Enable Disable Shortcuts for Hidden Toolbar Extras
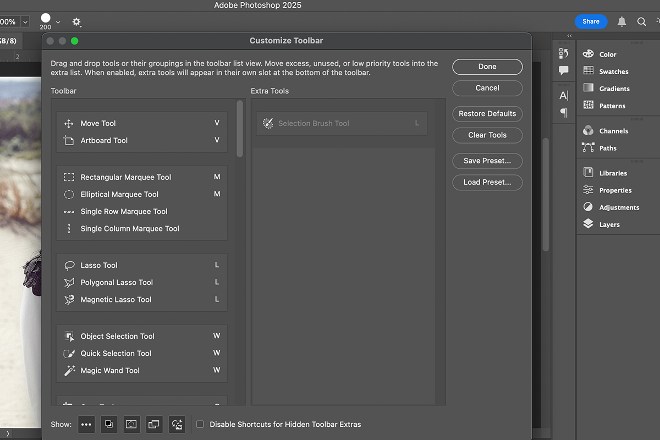Image resolution: width=660 pixels, height=440 pixels. 200,424
